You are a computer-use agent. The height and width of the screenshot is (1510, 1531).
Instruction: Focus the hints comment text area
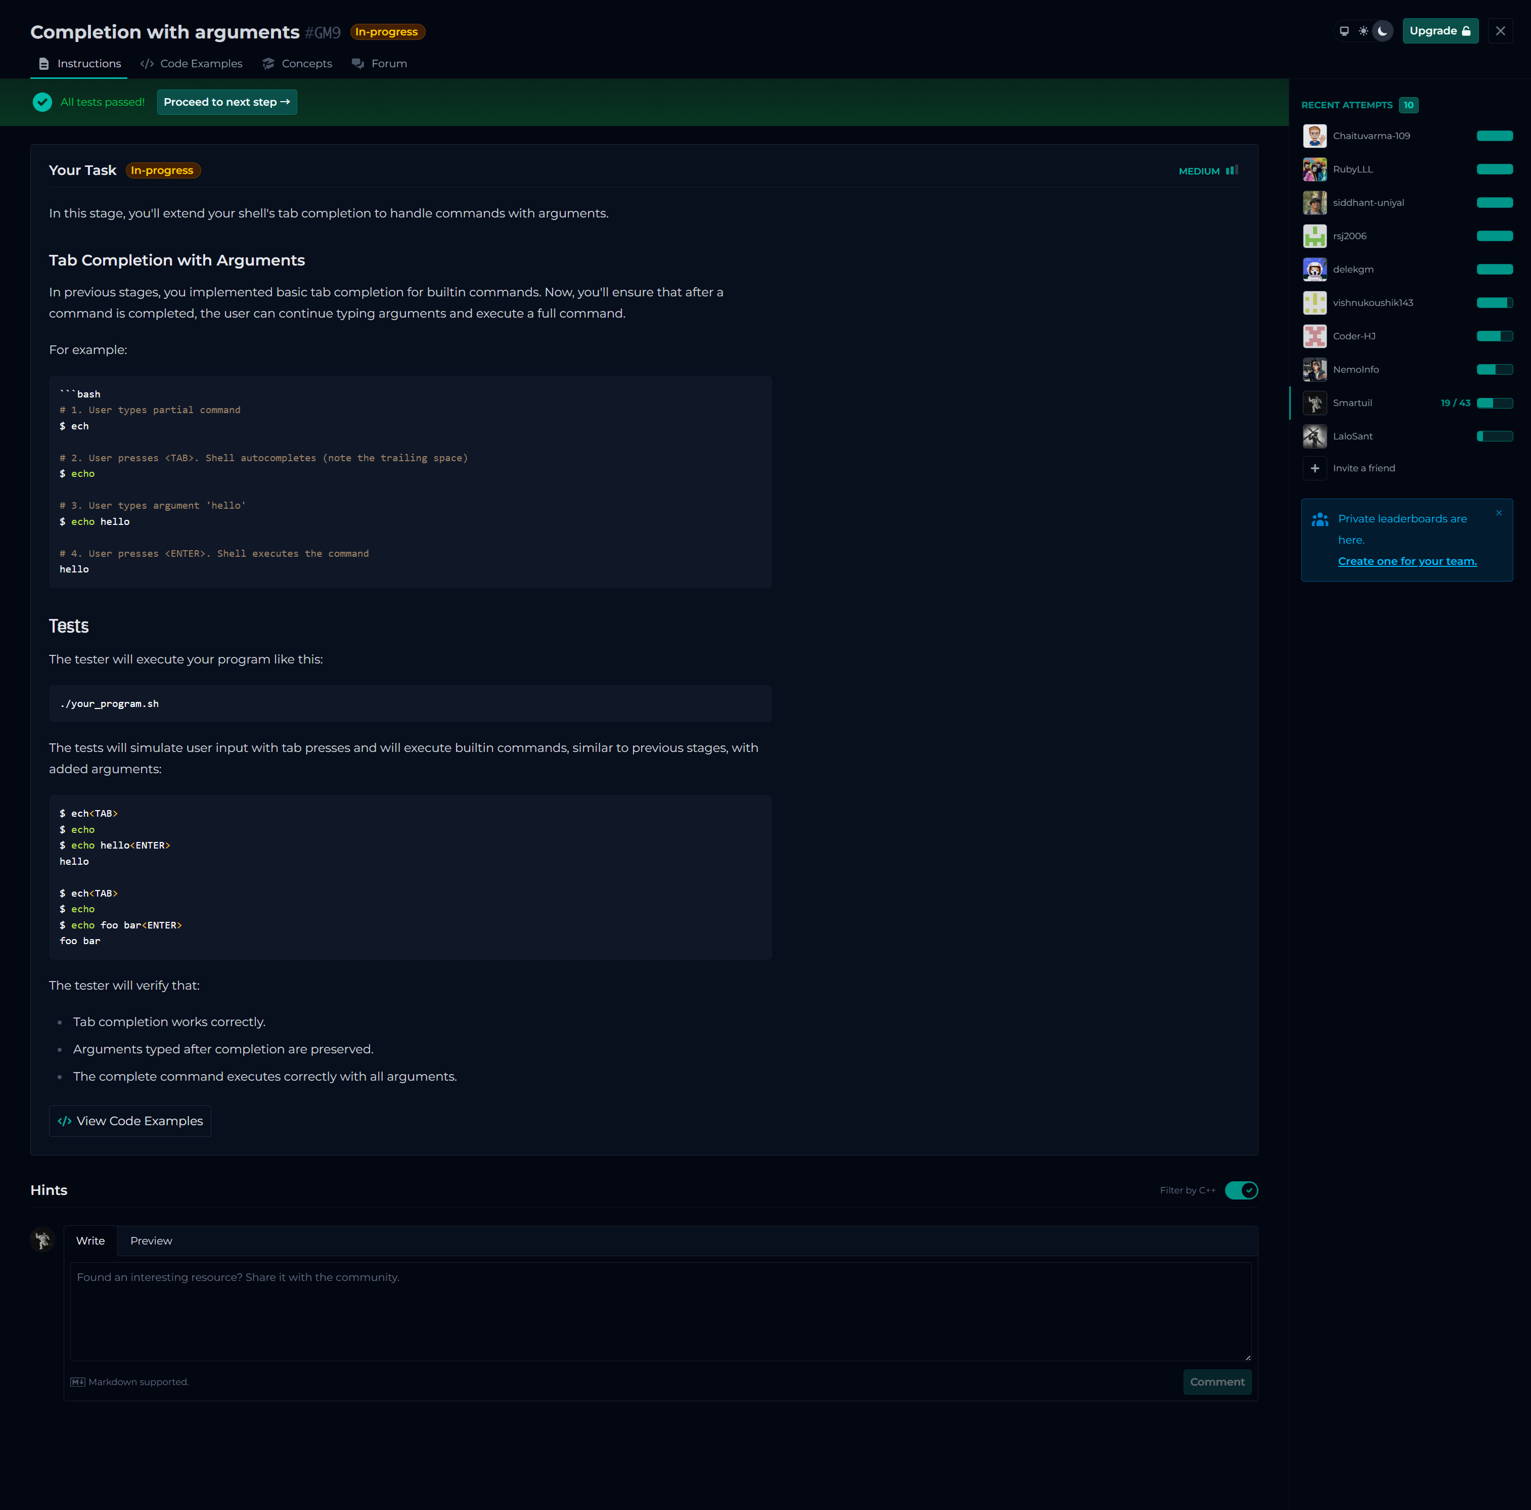[x=660, y=1311]
